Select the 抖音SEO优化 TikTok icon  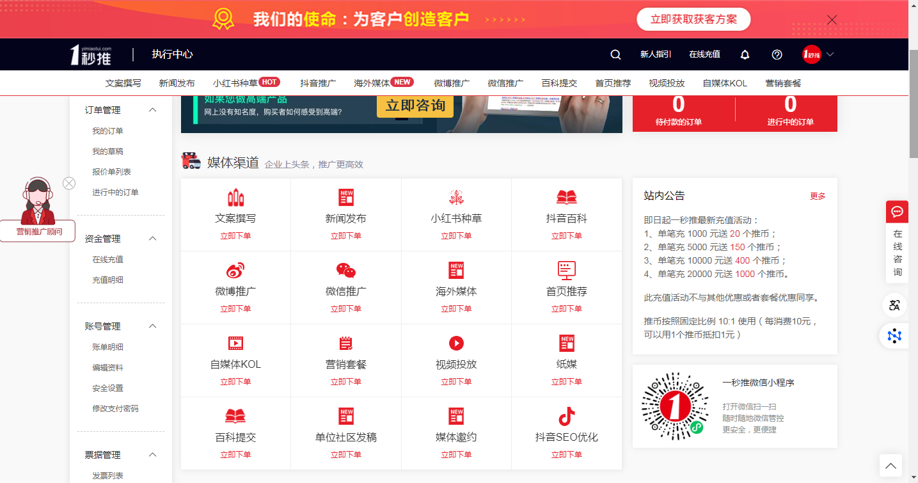click(566, 416)
